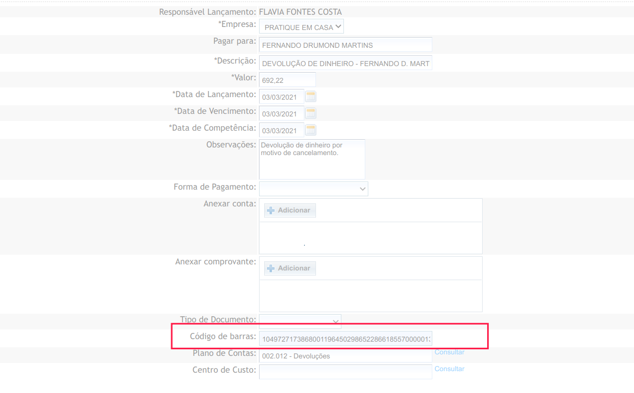Screen dimensions: 634x393
Task: Click Consultar link beside Plano de Contas
Action: pyautogui.click(x=449, y=352)
